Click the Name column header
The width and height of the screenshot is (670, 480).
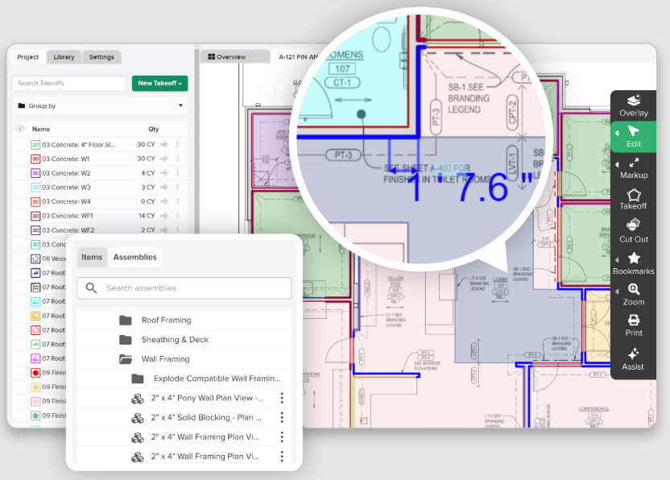40,129
